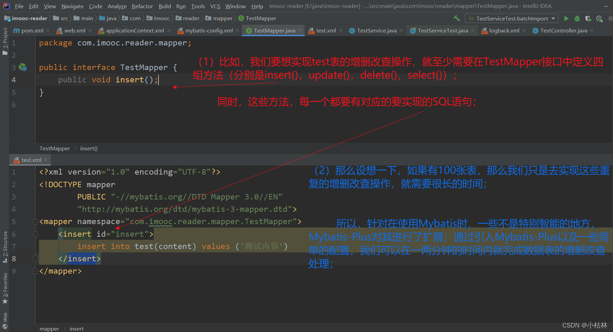Click the Build Project hammer icon
Viewport: 613px width, 332px height.
coord(457,18)
